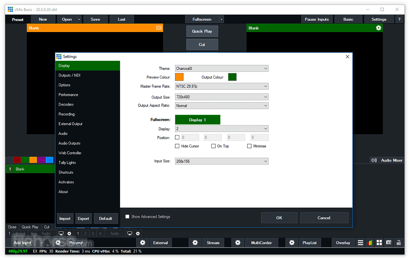Click the Export settings button

(83, 218)
